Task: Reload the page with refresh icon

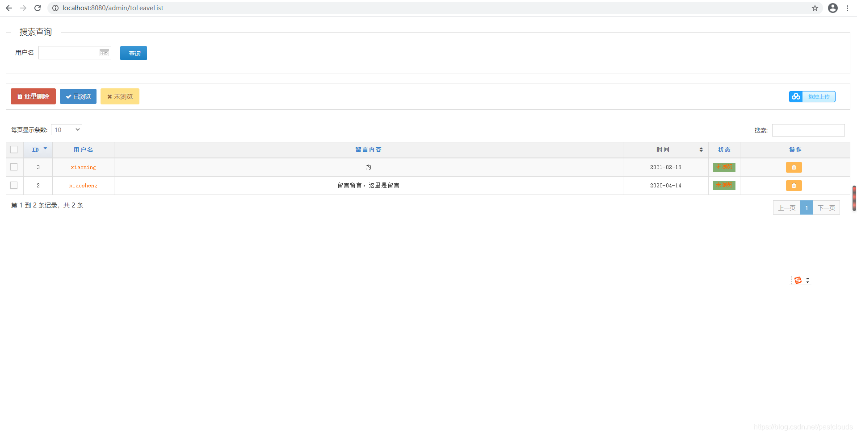Action: (38, 8)
